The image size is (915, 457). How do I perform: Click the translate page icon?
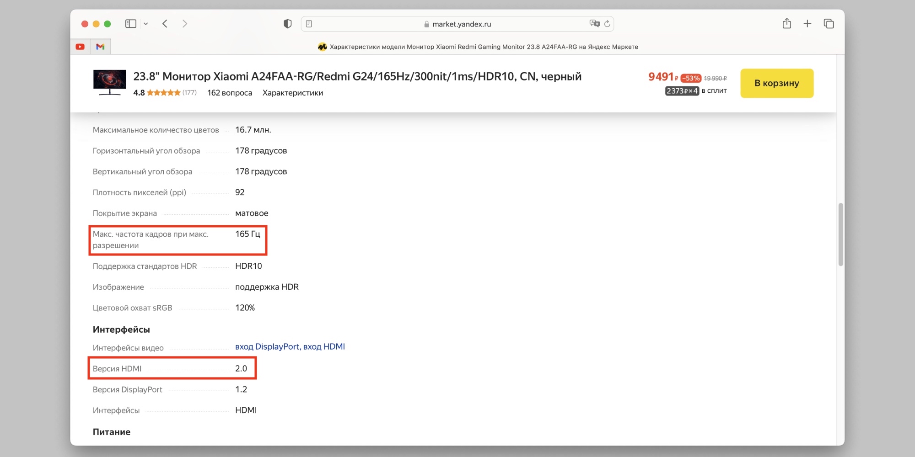(594, 23)
